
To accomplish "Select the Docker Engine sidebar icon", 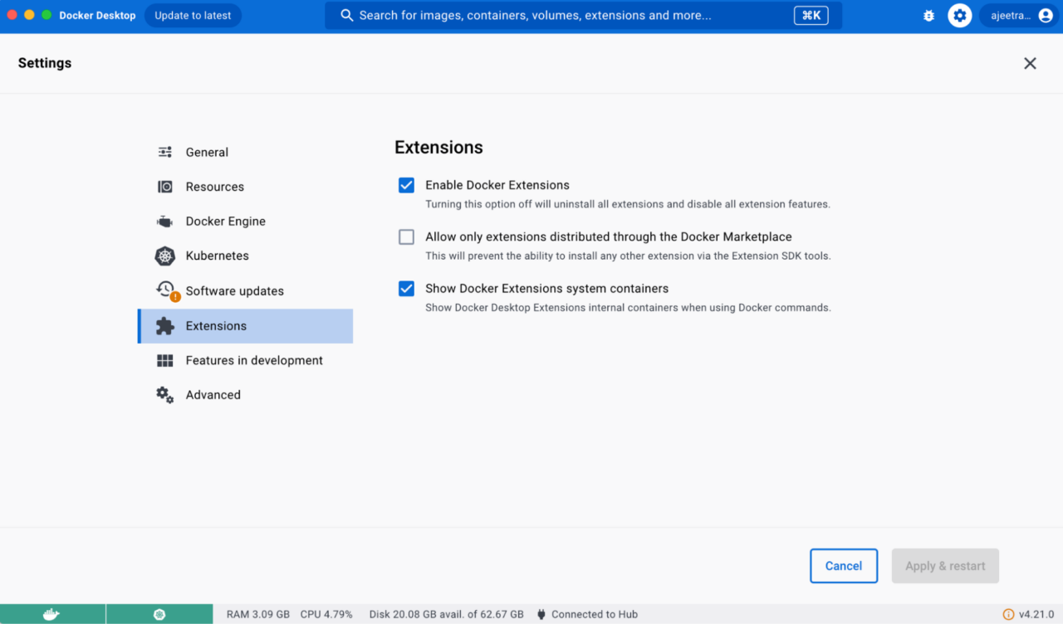I will point(166,221).
